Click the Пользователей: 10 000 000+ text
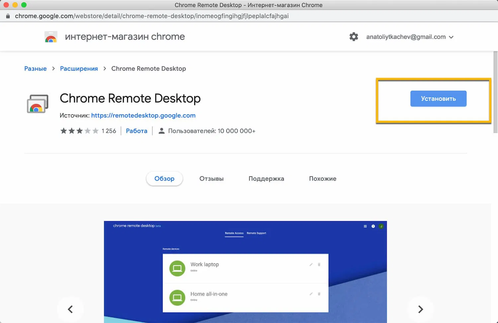The width and height of the screenshot is (498, 323). click(x=212, y=131)
